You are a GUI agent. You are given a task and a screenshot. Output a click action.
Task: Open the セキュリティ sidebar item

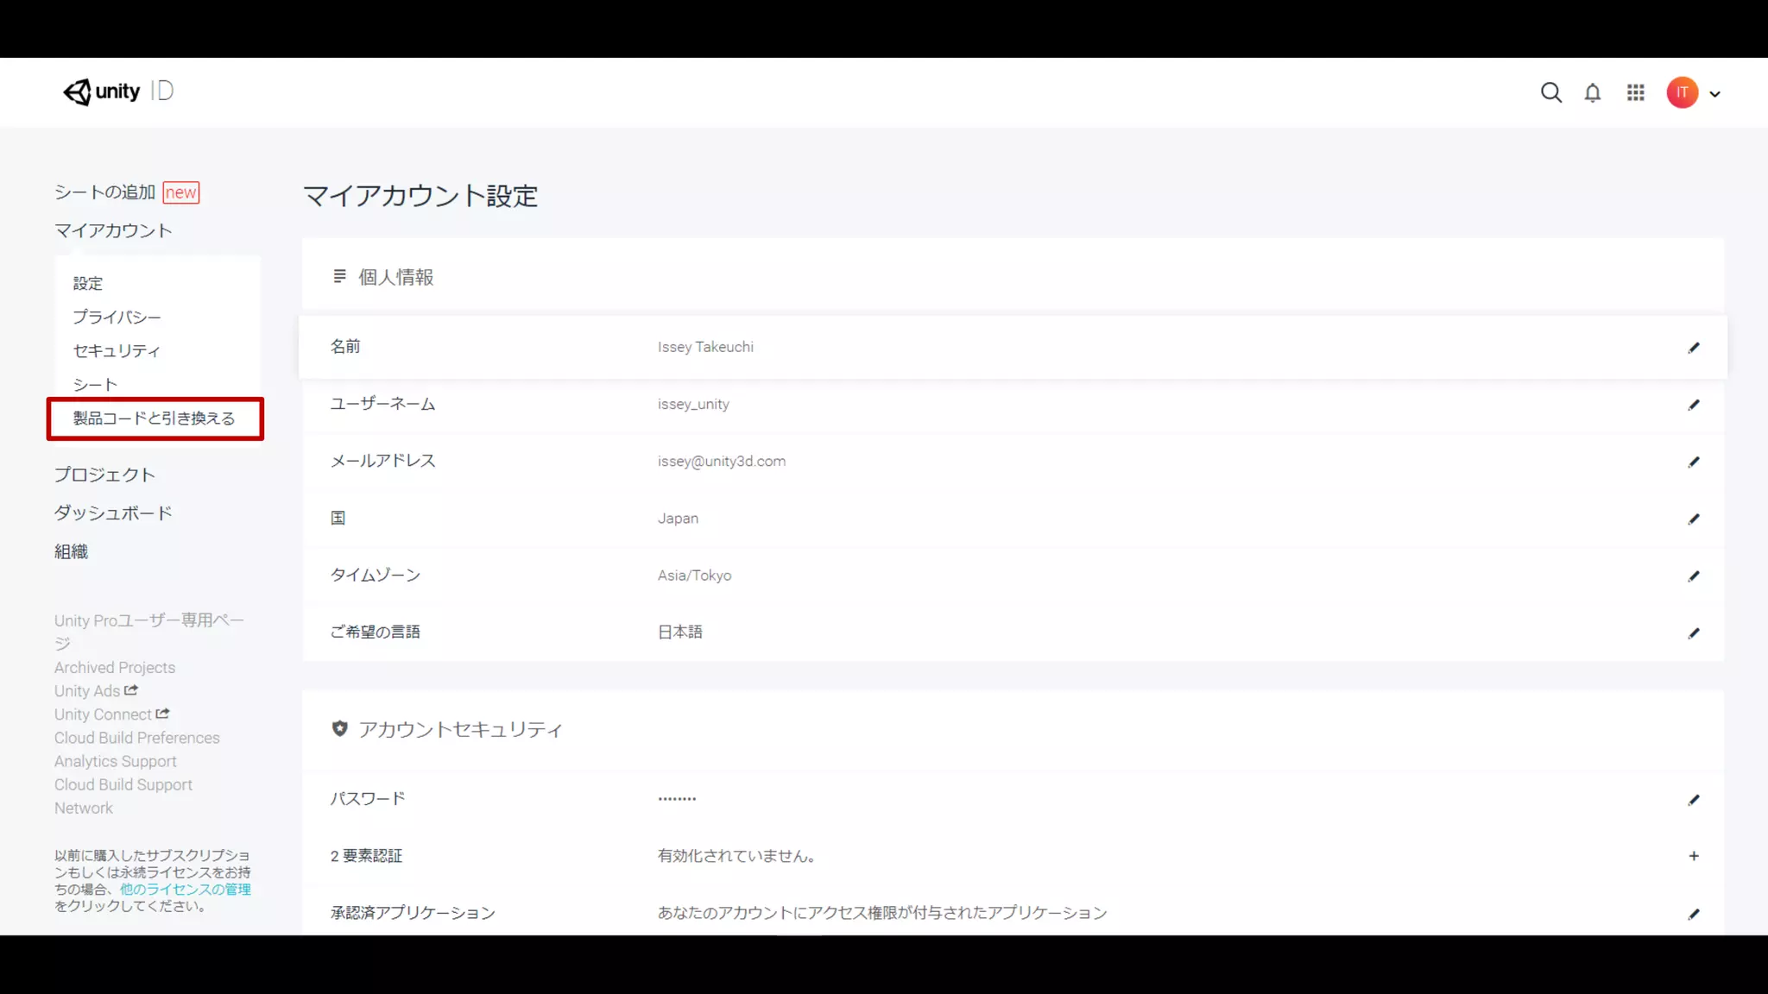[x=117, y=350]
